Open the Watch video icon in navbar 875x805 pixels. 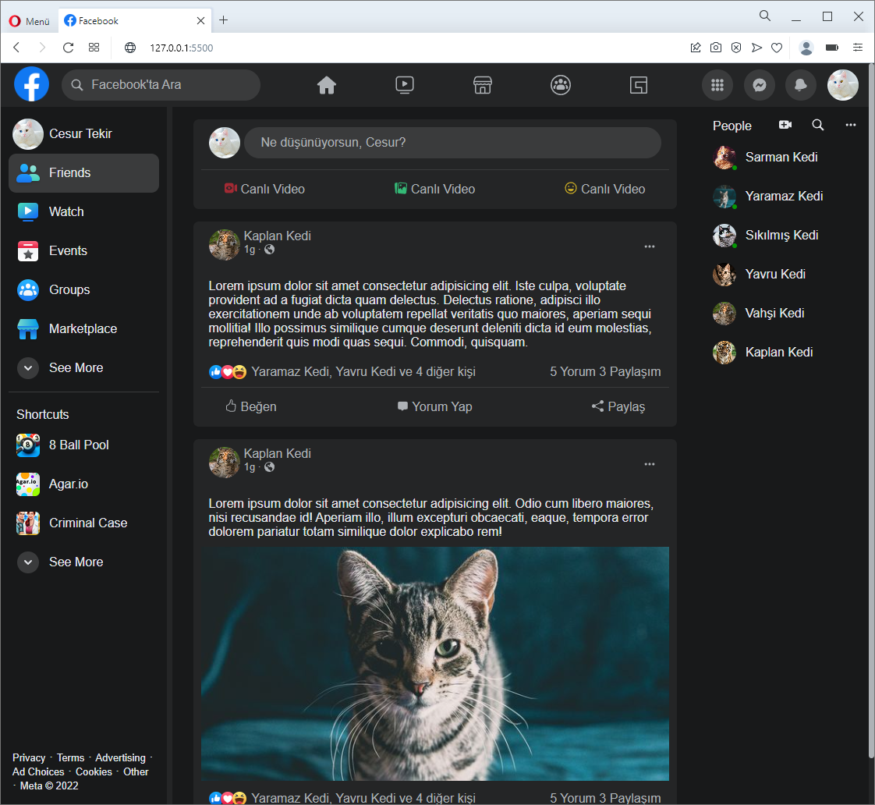tap(404, 84)
